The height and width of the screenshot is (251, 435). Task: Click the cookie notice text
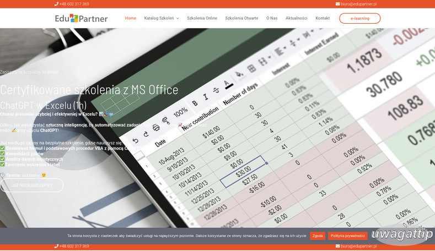187,236
